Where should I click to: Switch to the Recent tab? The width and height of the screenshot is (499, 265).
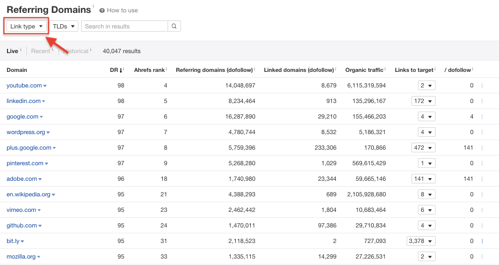point(40,51)
